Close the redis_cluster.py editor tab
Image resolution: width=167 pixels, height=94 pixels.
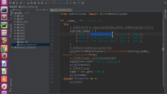point(71,10)
